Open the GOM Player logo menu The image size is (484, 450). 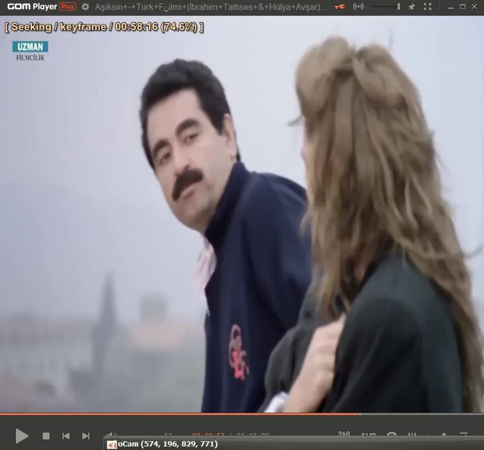pyautogui.click(x=32, y=7)
